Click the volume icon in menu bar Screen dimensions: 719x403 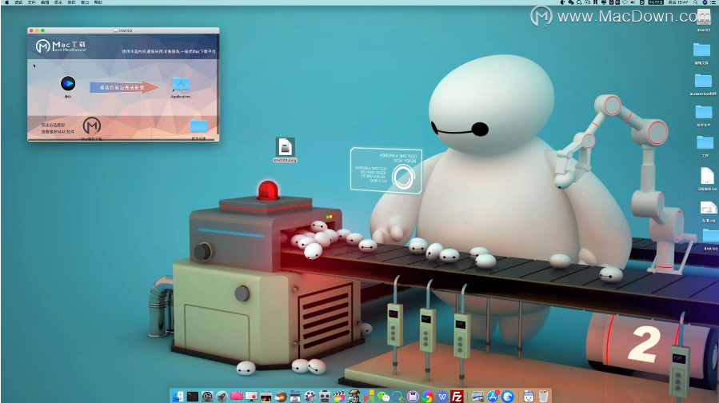(633, 2)
